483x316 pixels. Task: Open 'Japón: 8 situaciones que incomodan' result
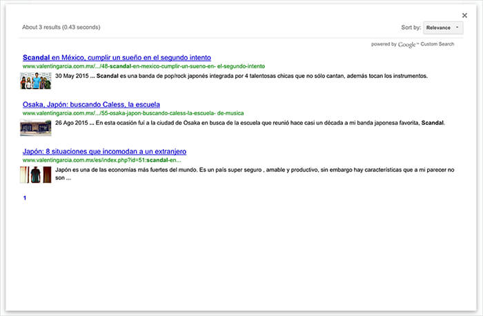pos(104,152)
